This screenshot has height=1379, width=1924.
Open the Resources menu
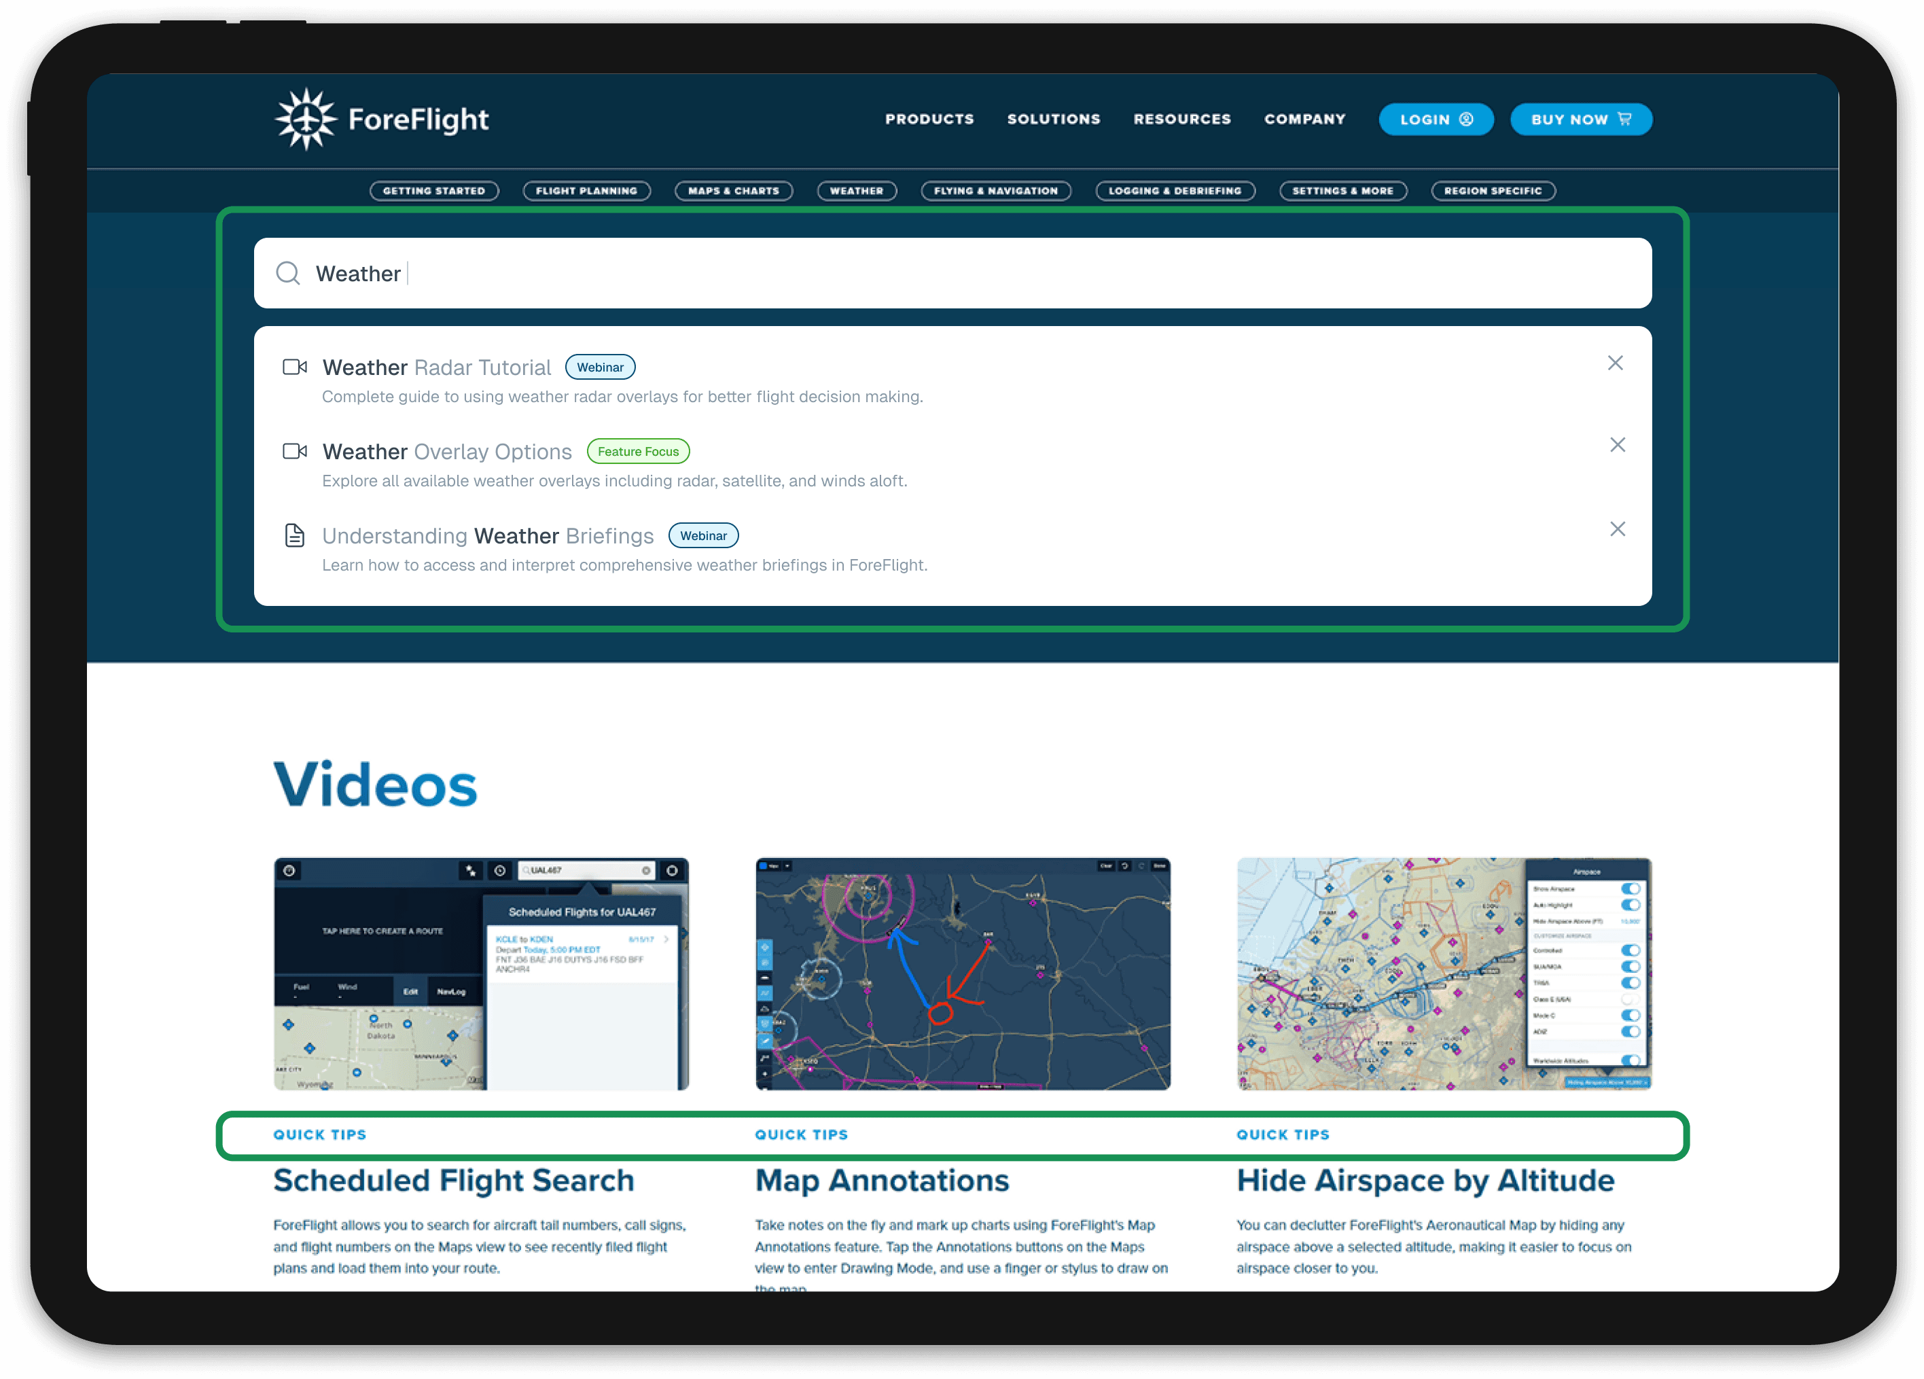pyautogui.click(x=1181, y=120)
